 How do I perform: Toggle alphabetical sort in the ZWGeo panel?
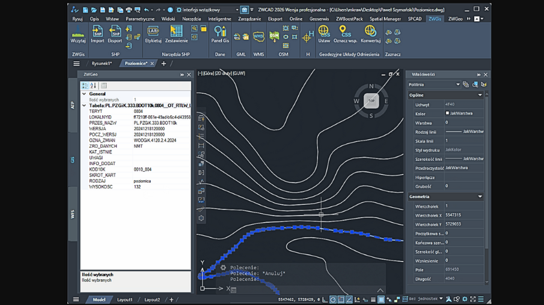pos(93,86)
